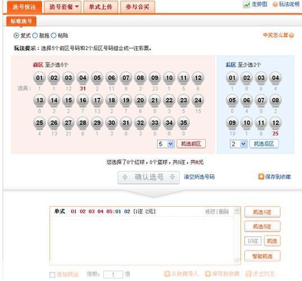Expand the 追号套餐 dropdown tab

[x=63, y=7]
